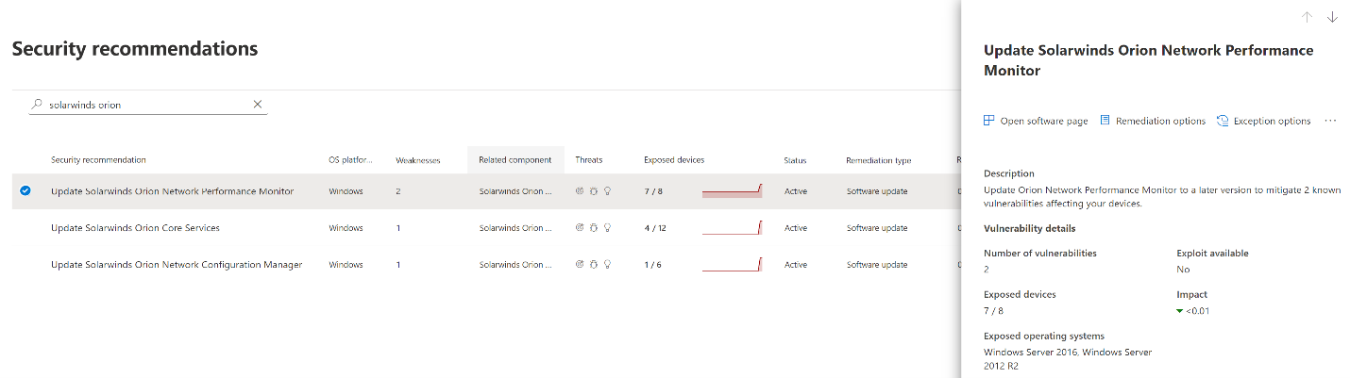Click the Security recommendation column header
The height and width of the screenshot is (378, 1350).
point(98,160)
